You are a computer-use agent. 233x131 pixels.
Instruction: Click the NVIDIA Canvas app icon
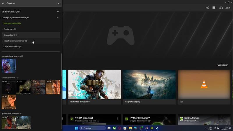(x=181, y=119)
